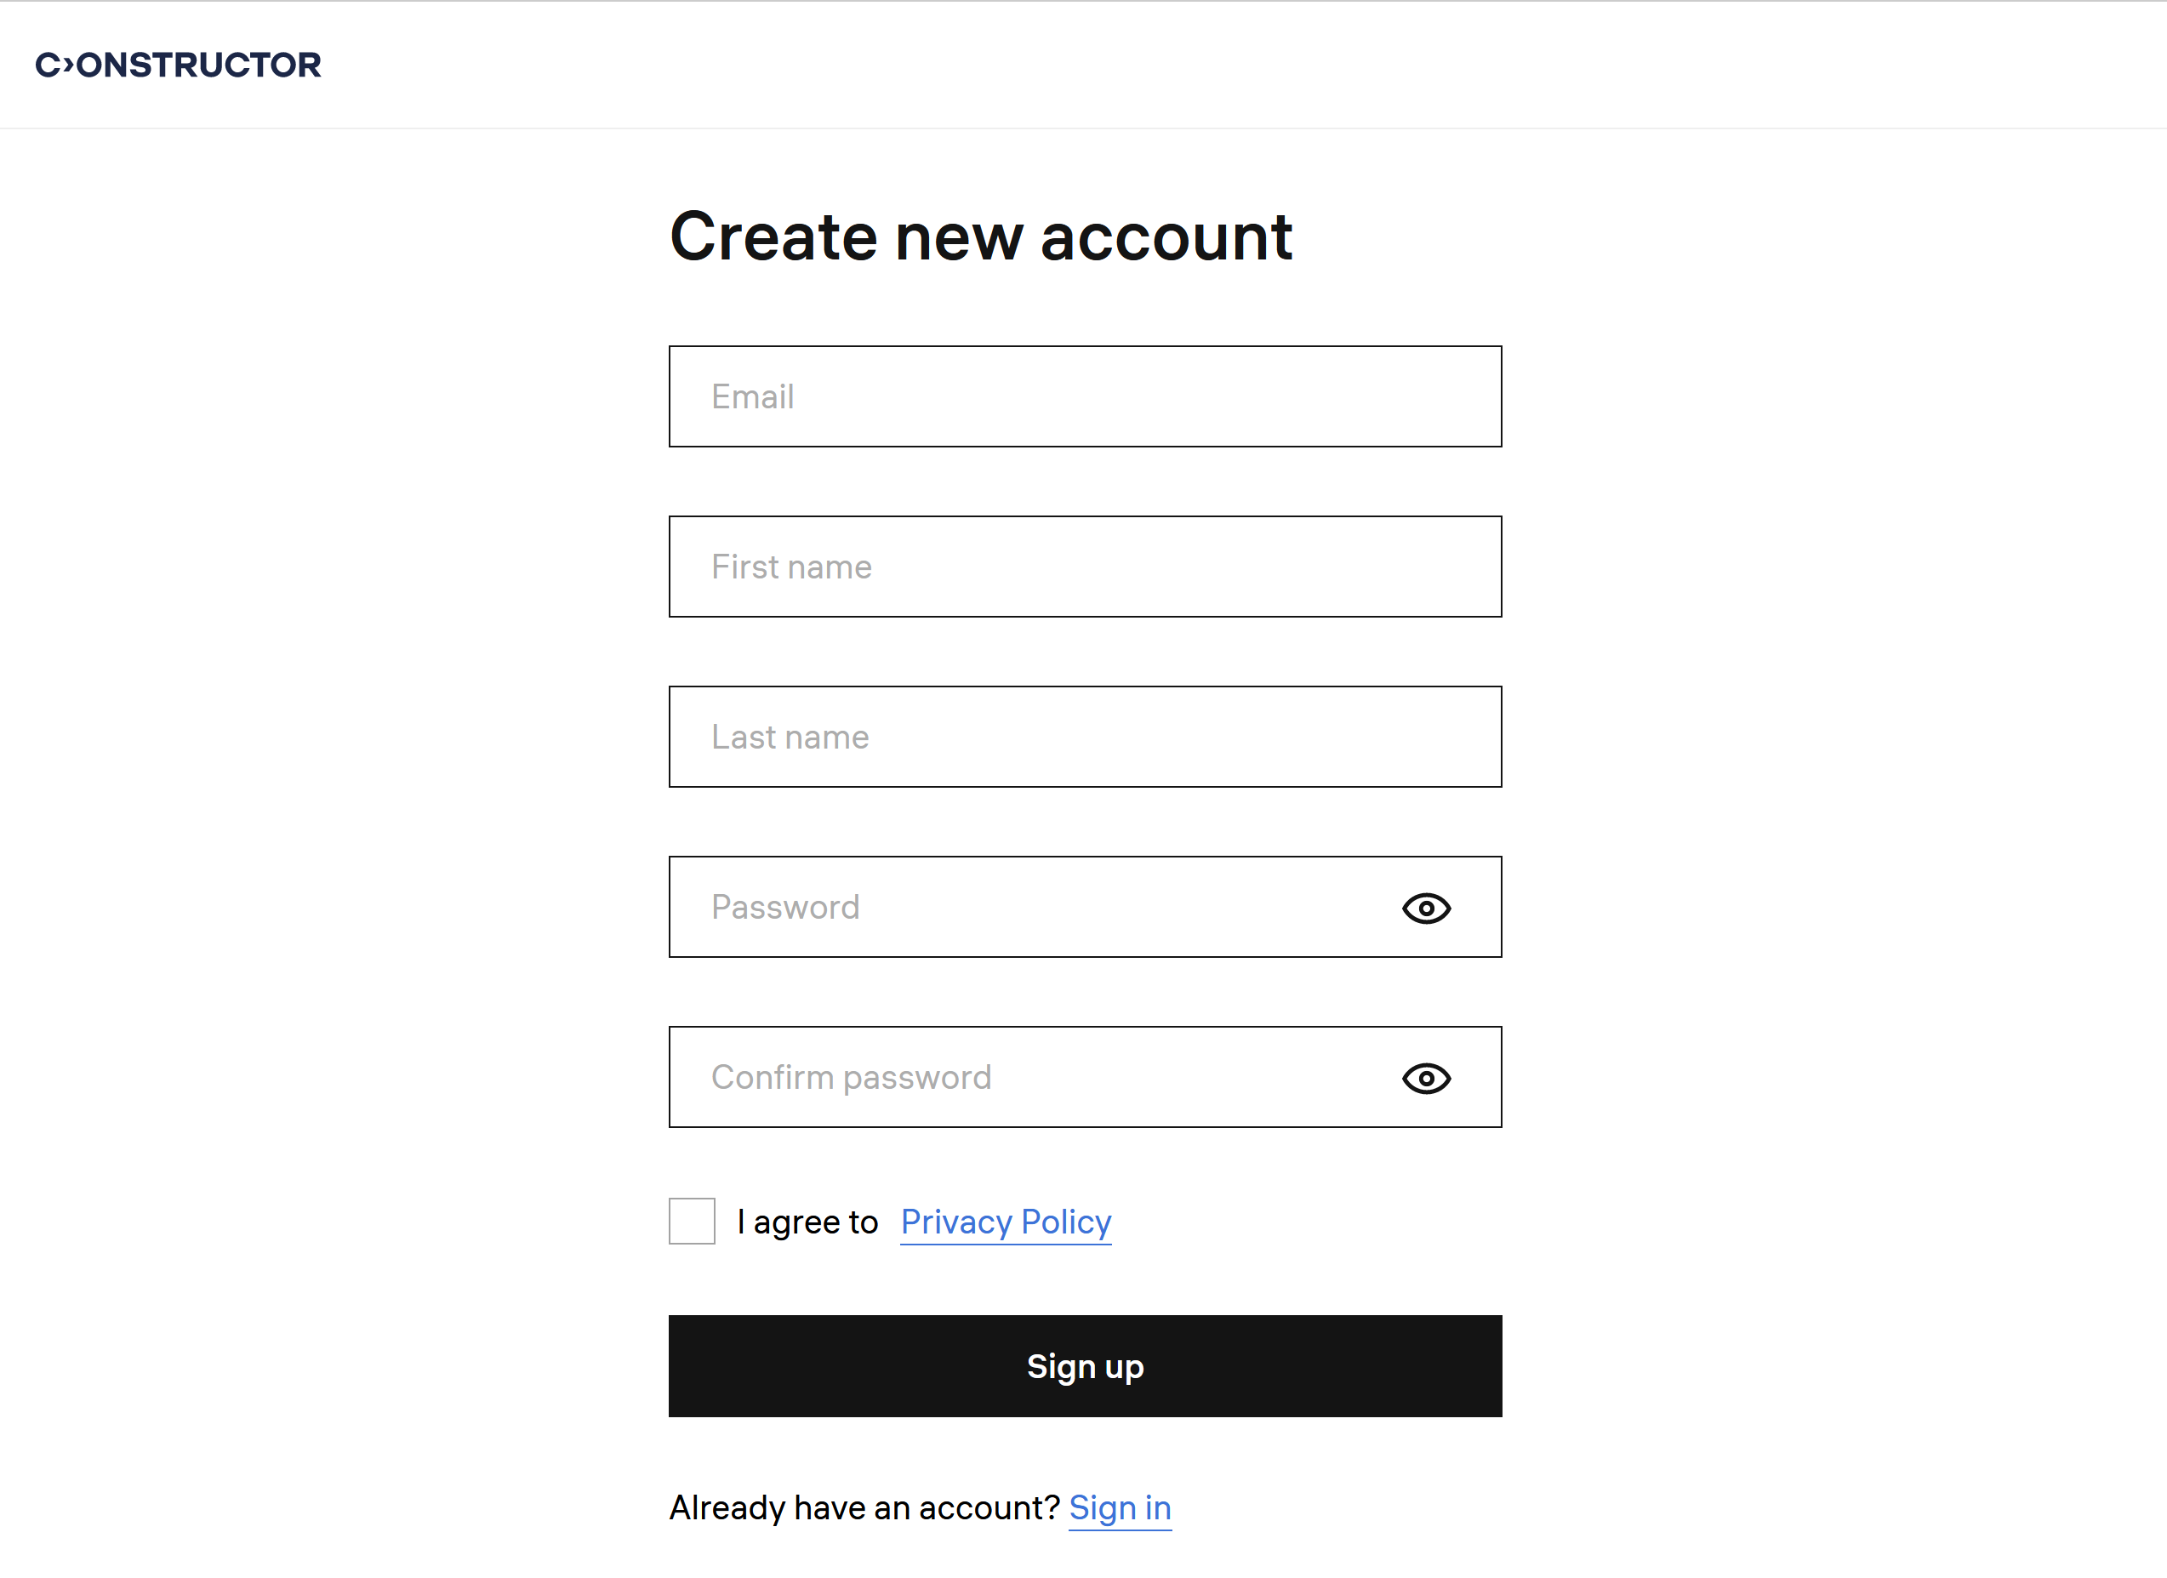The height and width of the screenshot is (1578, 2167).
Task: Click into the First name field
Action: click(1085, 567)
